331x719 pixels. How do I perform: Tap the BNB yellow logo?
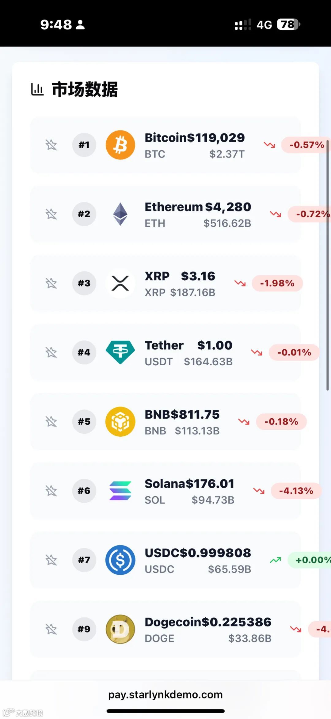tap(120, 422)
